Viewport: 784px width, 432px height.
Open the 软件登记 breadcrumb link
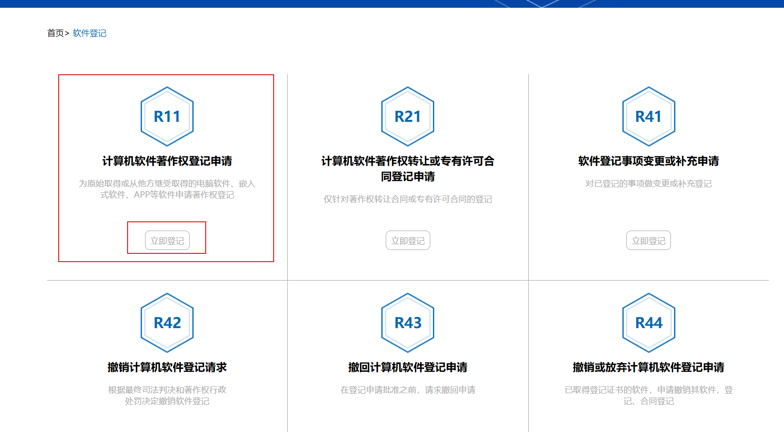[90, 33]
